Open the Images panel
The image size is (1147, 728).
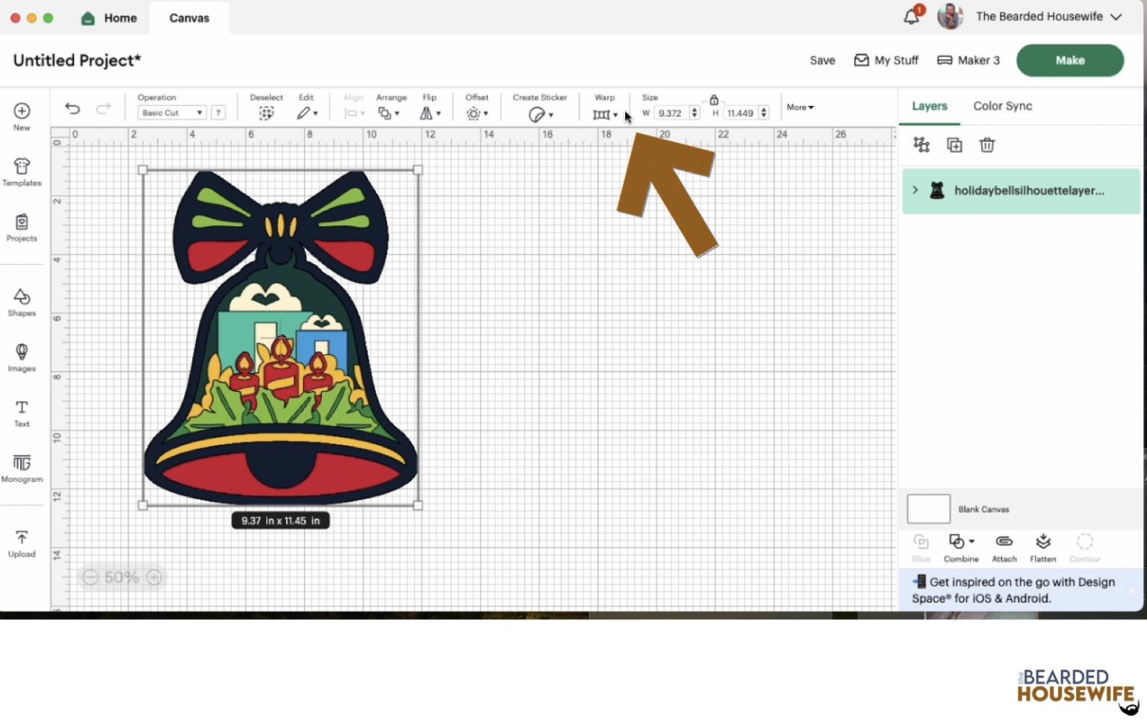pos(21,357)
